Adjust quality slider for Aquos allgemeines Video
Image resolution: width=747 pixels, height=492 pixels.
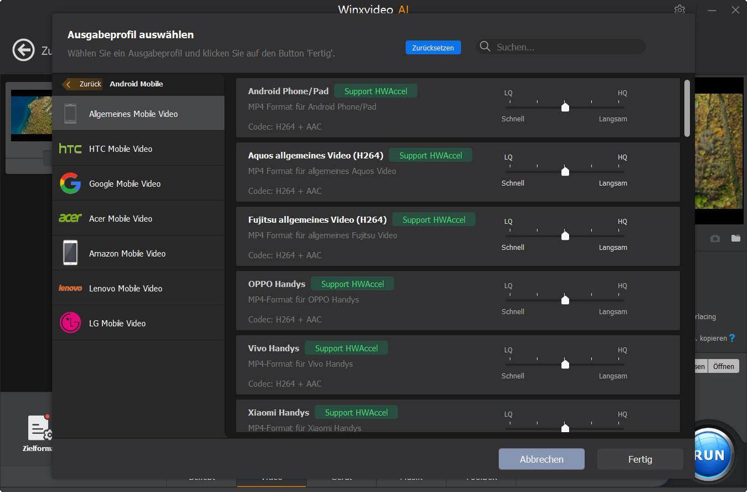click(565, 171)
